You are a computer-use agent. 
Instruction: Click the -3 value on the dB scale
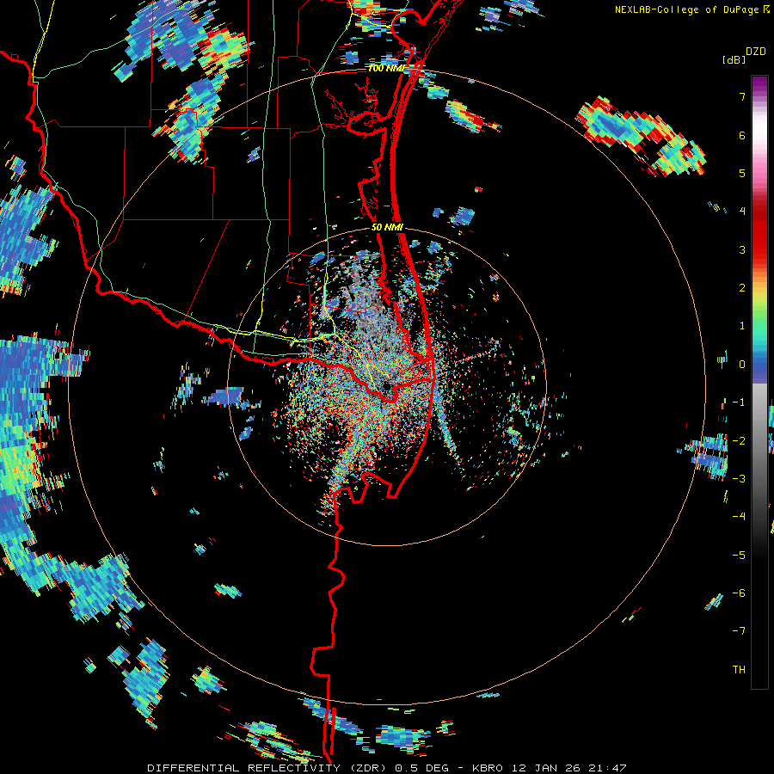(739, 479)
